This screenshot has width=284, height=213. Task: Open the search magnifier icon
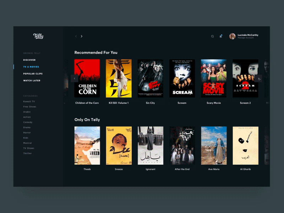212,36
